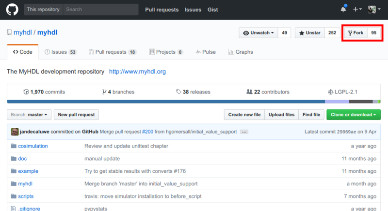The width and height of the screenshot is (388, 211).
Task: Open Gist in top navigation
Action: 213,10
